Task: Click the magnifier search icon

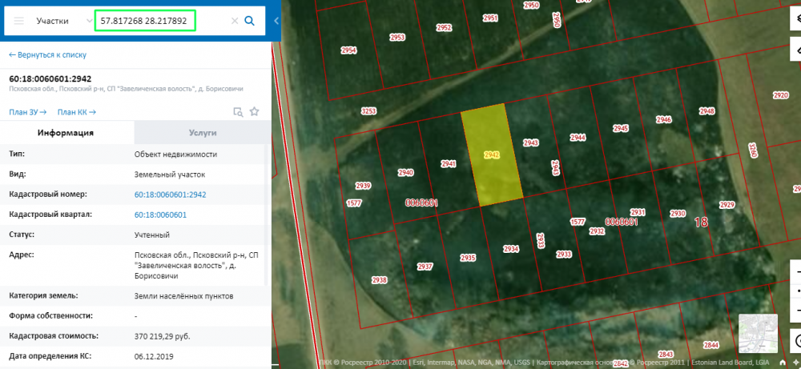Action: point(250,21)
